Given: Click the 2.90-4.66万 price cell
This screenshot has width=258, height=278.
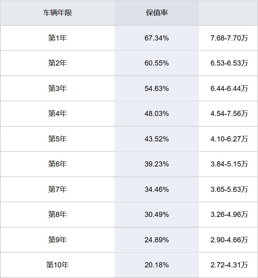Looking at the screenshot, I should [229, 240].
